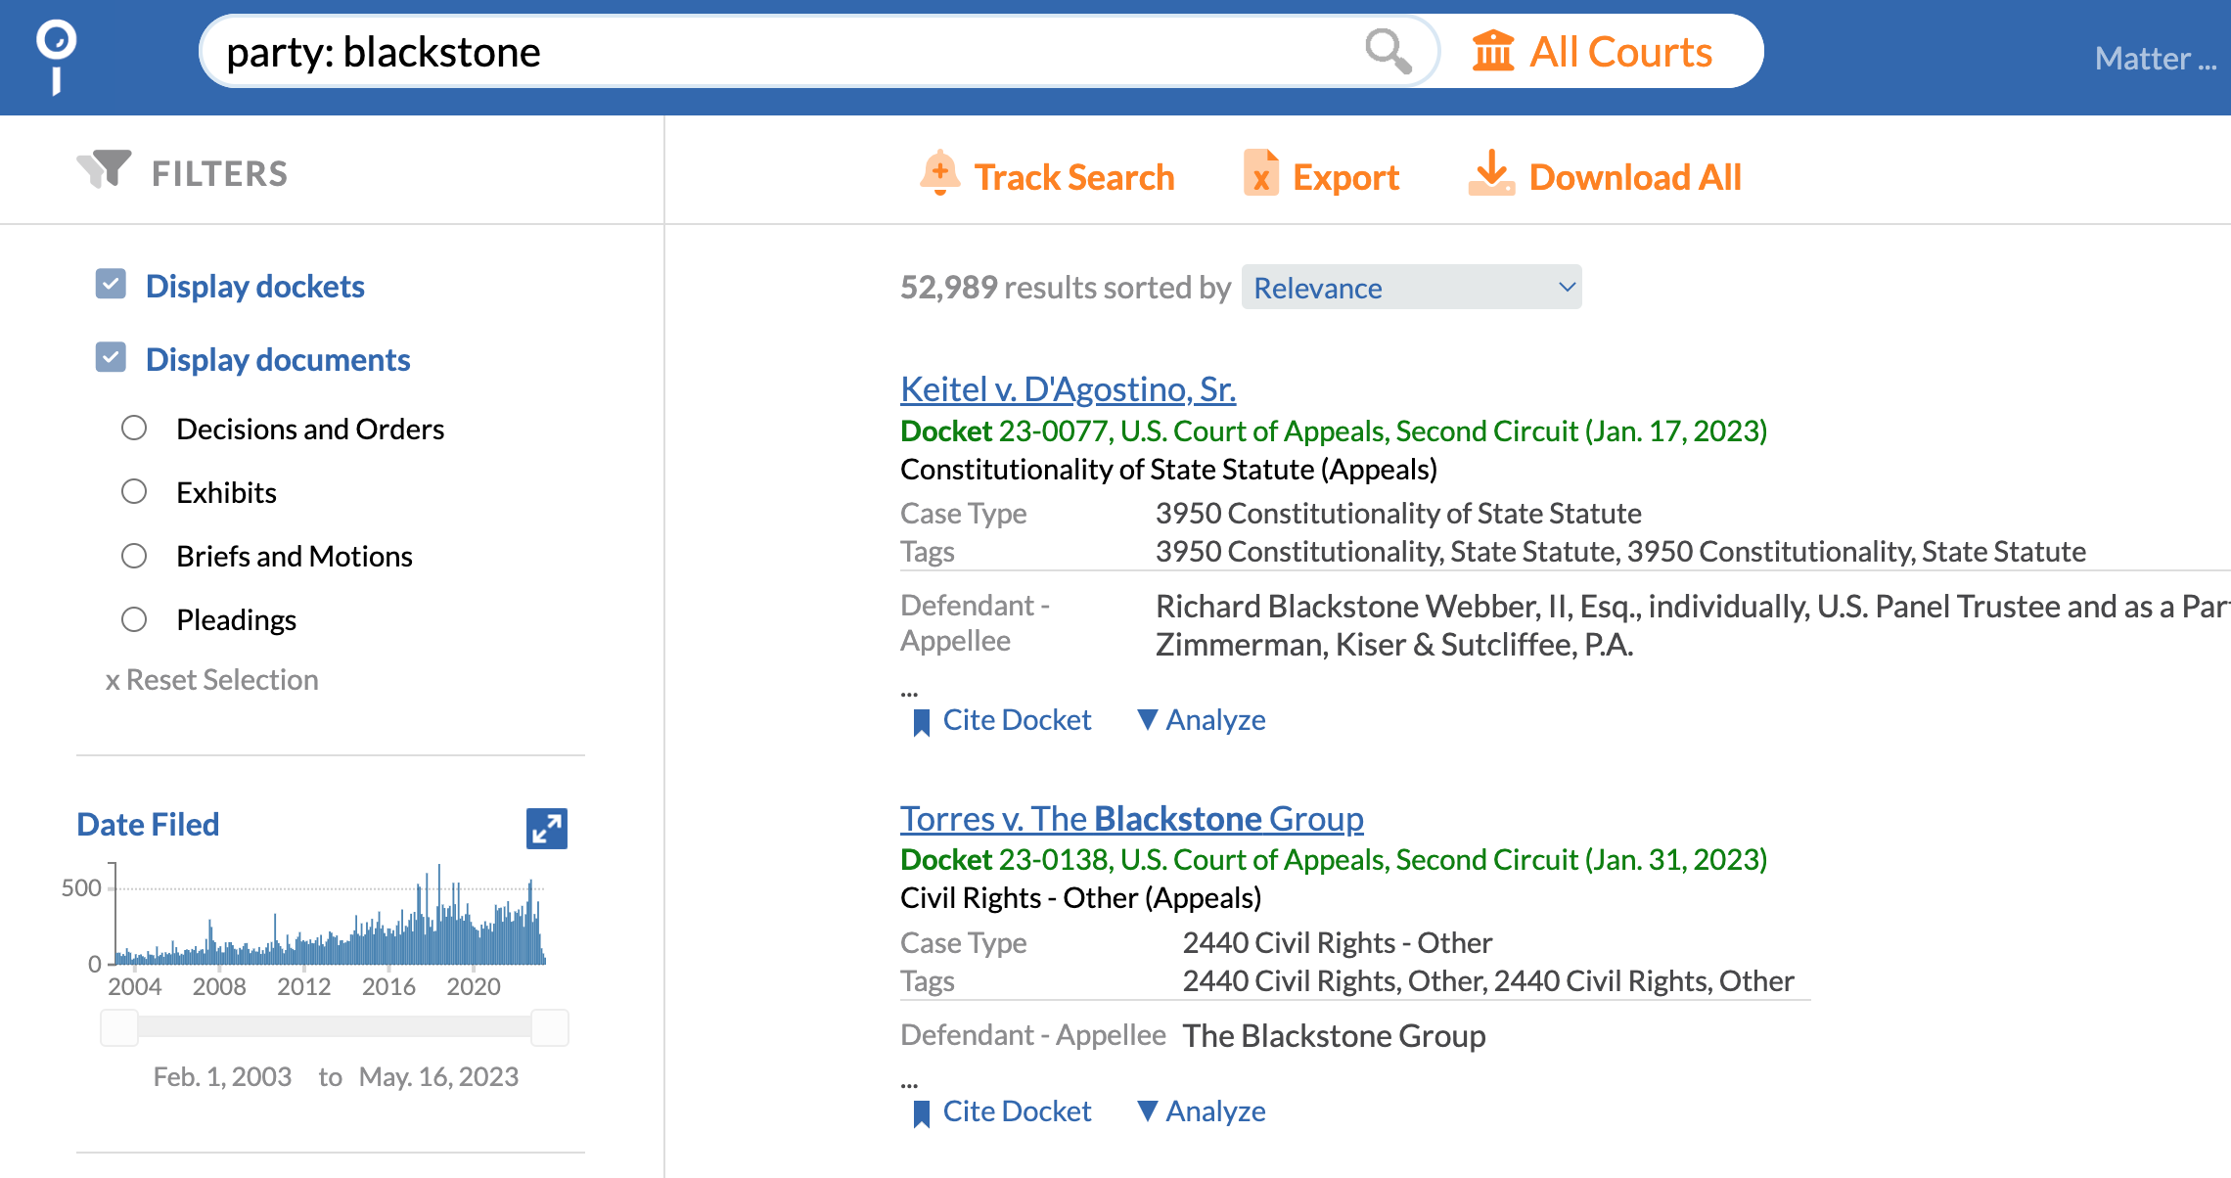Click the Export spreadsheet icon
The image size is (2231, 1178).
pos(1261,173)
